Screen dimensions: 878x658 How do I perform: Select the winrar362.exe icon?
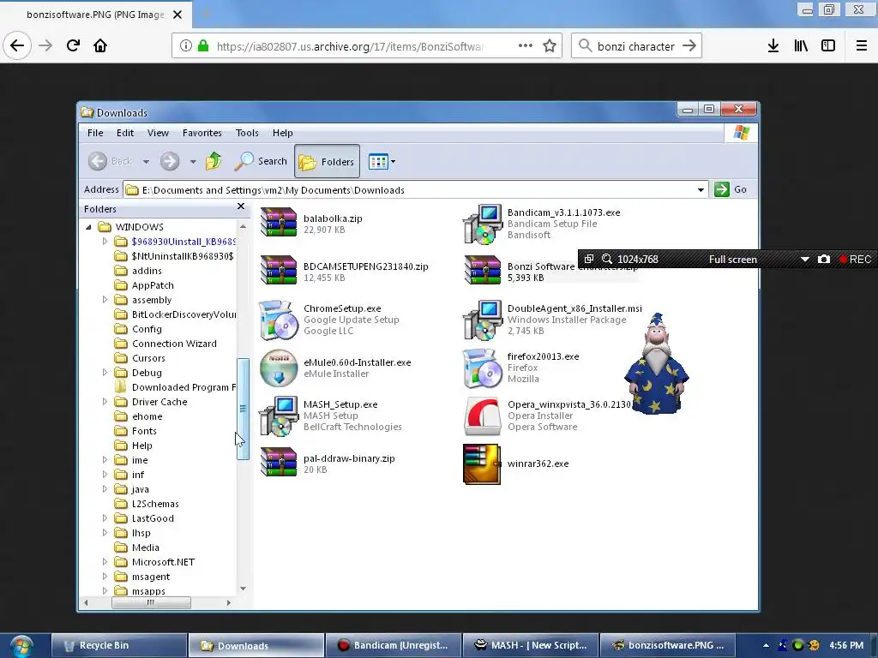point(482,464)
